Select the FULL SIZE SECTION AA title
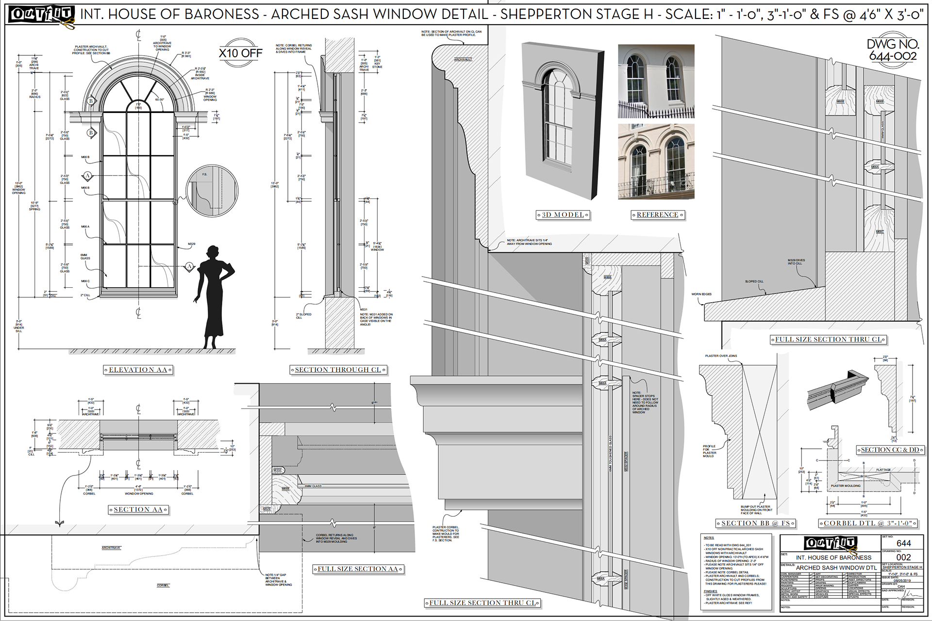932x621 pixels. click(x=358, y=569)
